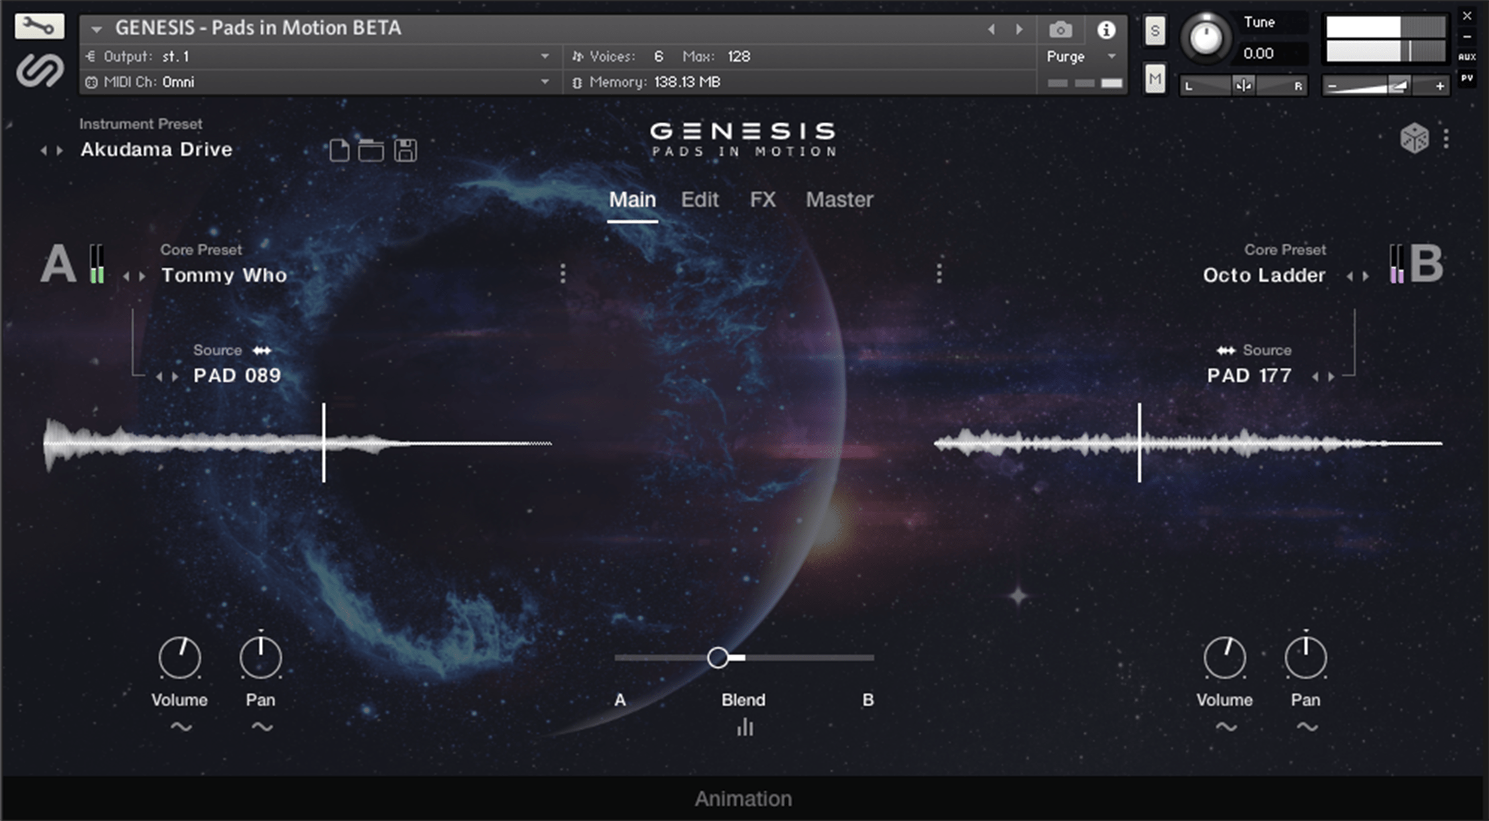Click the Blend slider handle

pos(717,657)
